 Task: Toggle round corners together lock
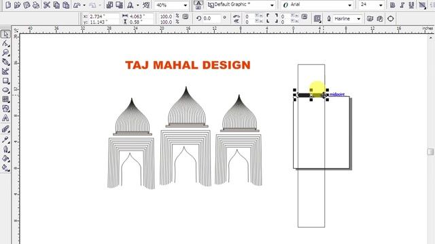(304, 16)
